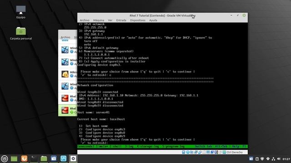
Task: Click the update manager shield tray icon
Action: (262, 159)
